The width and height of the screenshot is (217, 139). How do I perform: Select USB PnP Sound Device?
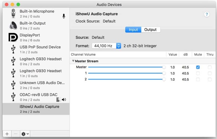tap(36, 49)
